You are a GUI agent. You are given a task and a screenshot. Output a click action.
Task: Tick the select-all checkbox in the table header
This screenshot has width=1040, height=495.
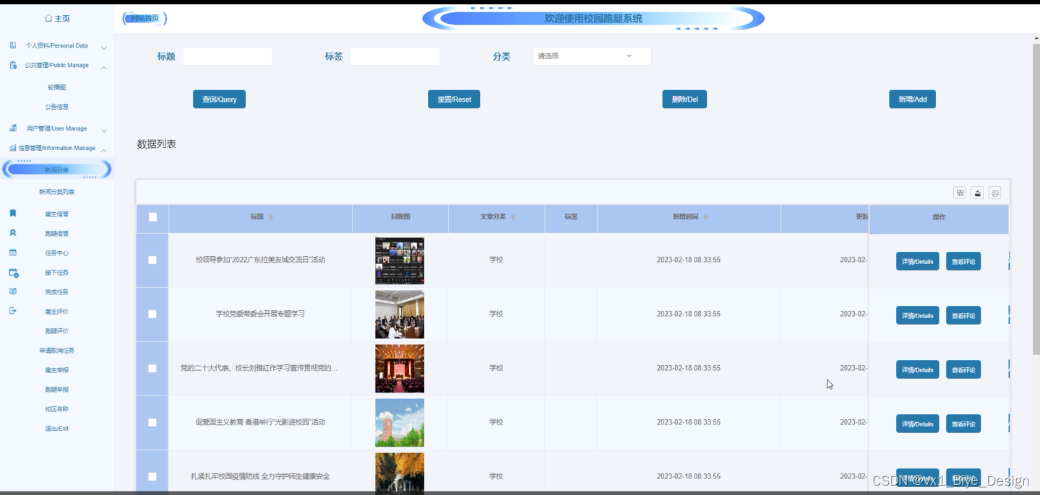pyautogui.click(x=152, y=217)
